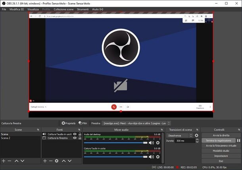Decrease Durata with down stepper arrow
242x170 pixels.
click(197, 142)
